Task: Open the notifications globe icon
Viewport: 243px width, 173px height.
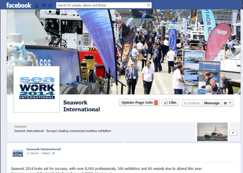Action: click(50, 5)
